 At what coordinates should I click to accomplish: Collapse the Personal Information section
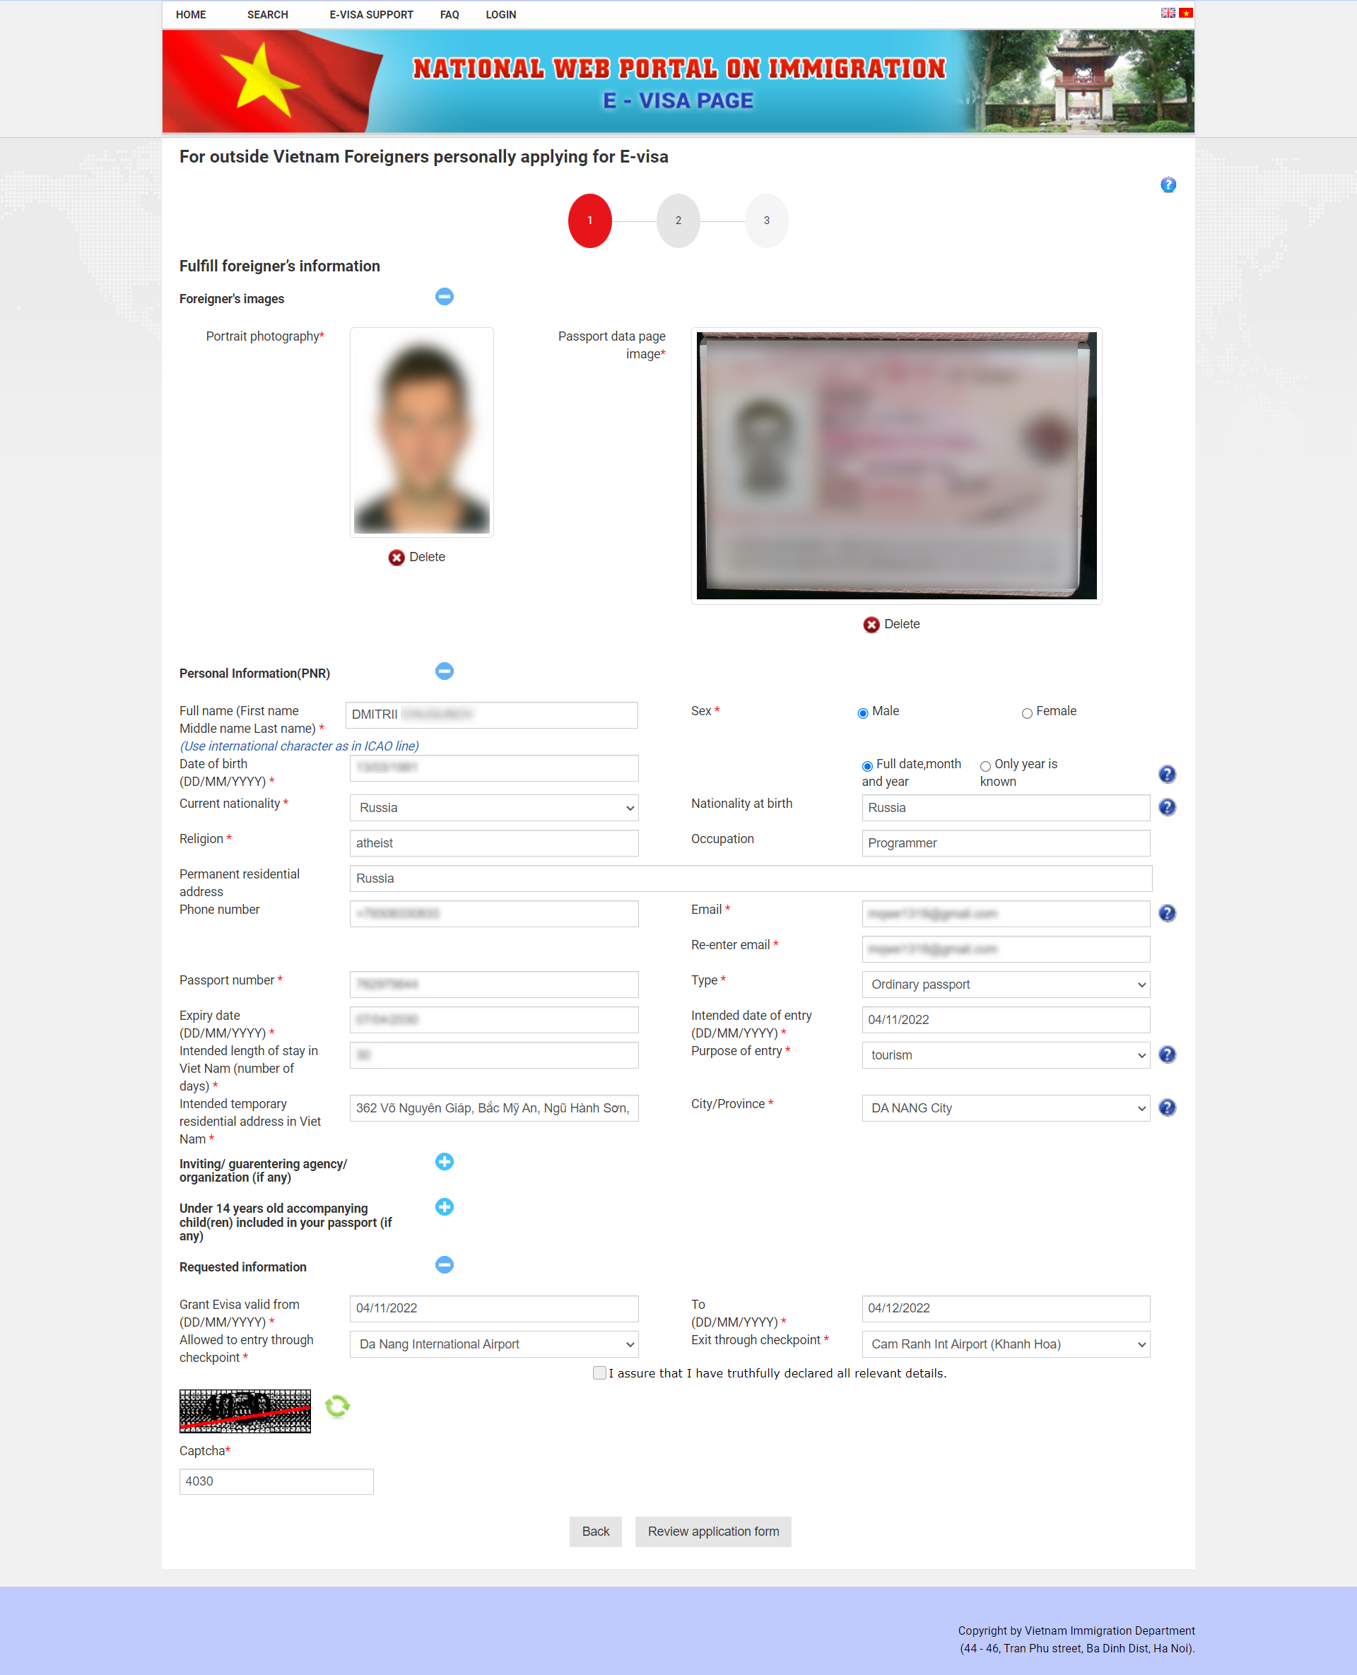[x=444, y=671]
